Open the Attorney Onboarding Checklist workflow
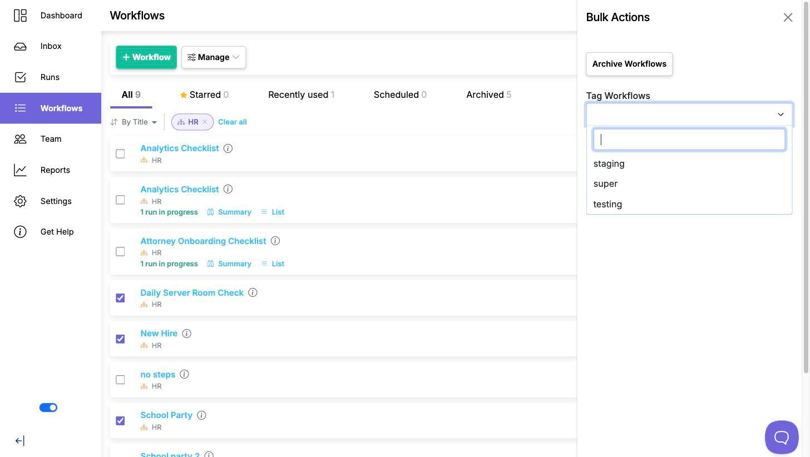810x457 pixels. point(203,241)
